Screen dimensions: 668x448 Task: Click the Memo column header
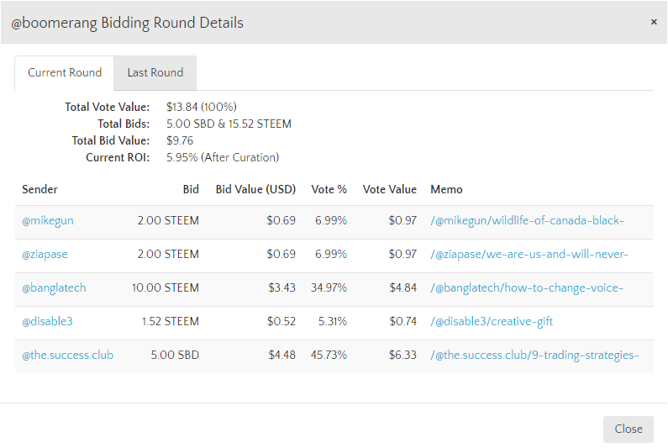point(446,190)
